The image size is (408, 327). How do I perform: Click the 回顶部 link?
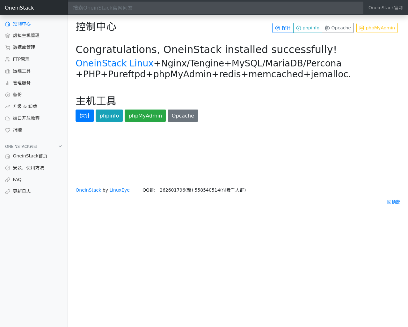tap(394, 202)
